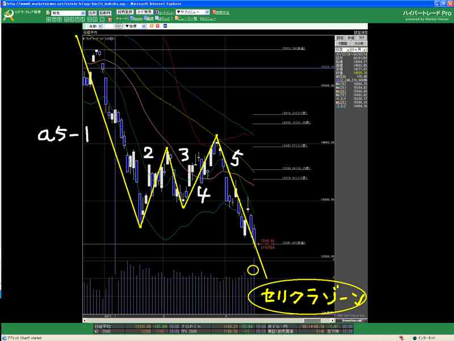Select the empty square single-pane layout icon

pyautogui.click(x=102, y=19)
